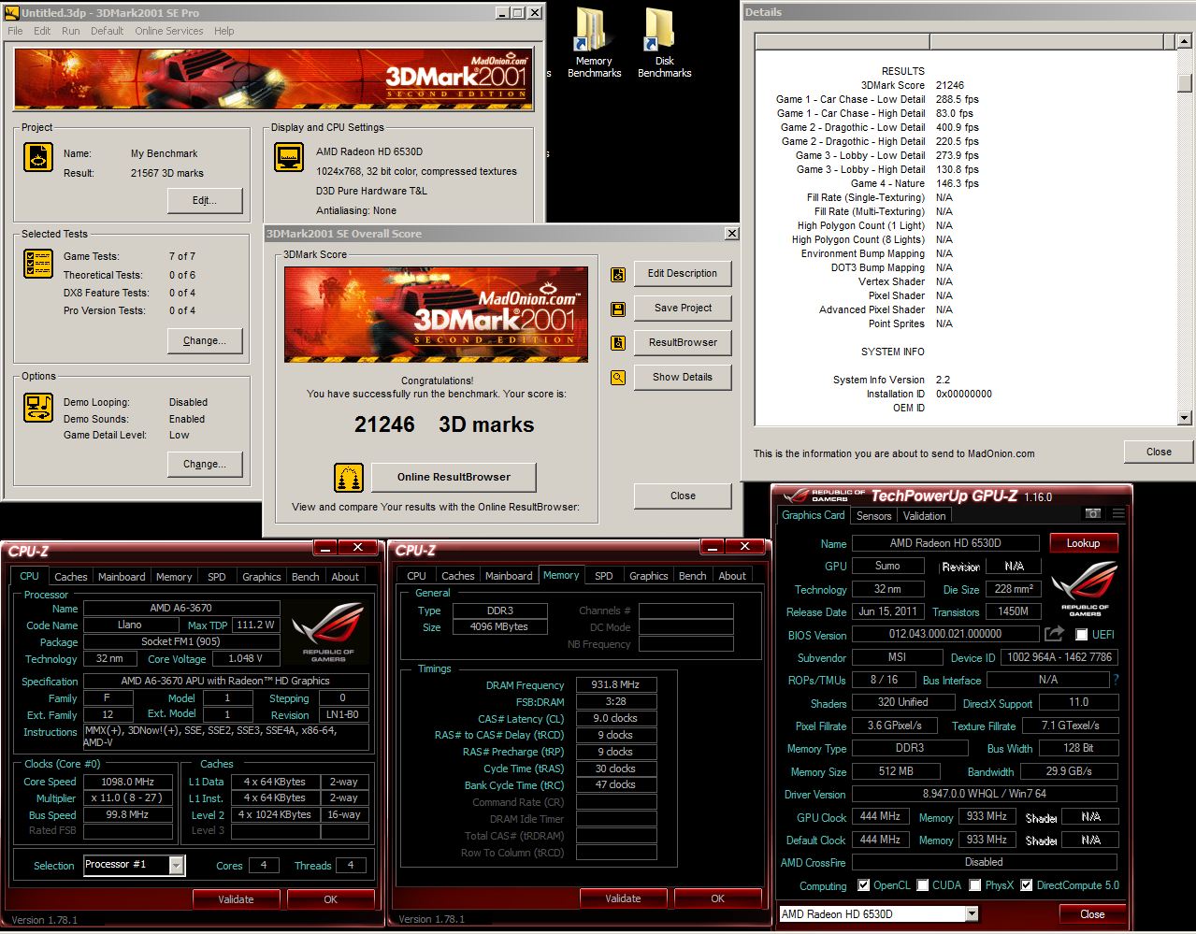Image resolution: width=1196 pixels, height=934 pixels.
Task: Click the Show Details button
Action: click(683, 377)
